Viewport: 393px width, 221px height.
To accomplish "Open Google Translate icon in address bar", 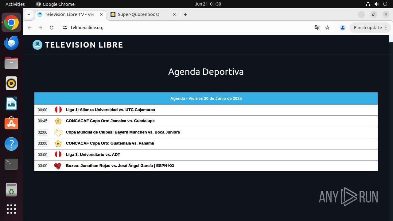I will click(x=317, y=28).
